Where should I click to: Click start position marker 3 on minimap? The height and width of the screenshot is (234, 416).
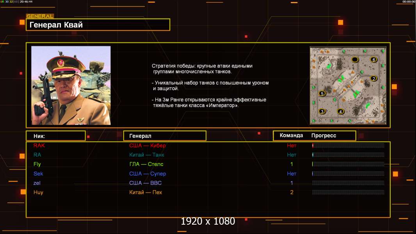[x=322, y=111]
